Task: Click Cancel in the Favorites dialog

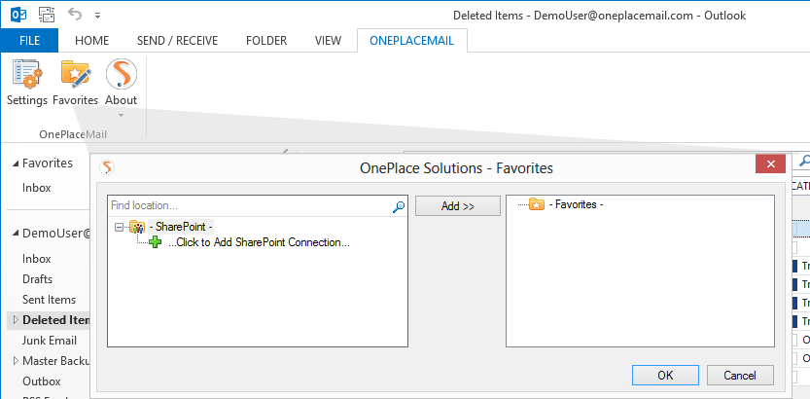Action: point(739,375)
